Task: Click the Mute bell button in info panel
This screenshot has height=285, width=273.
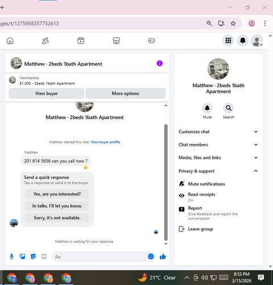Action: [x=207, y=108]
